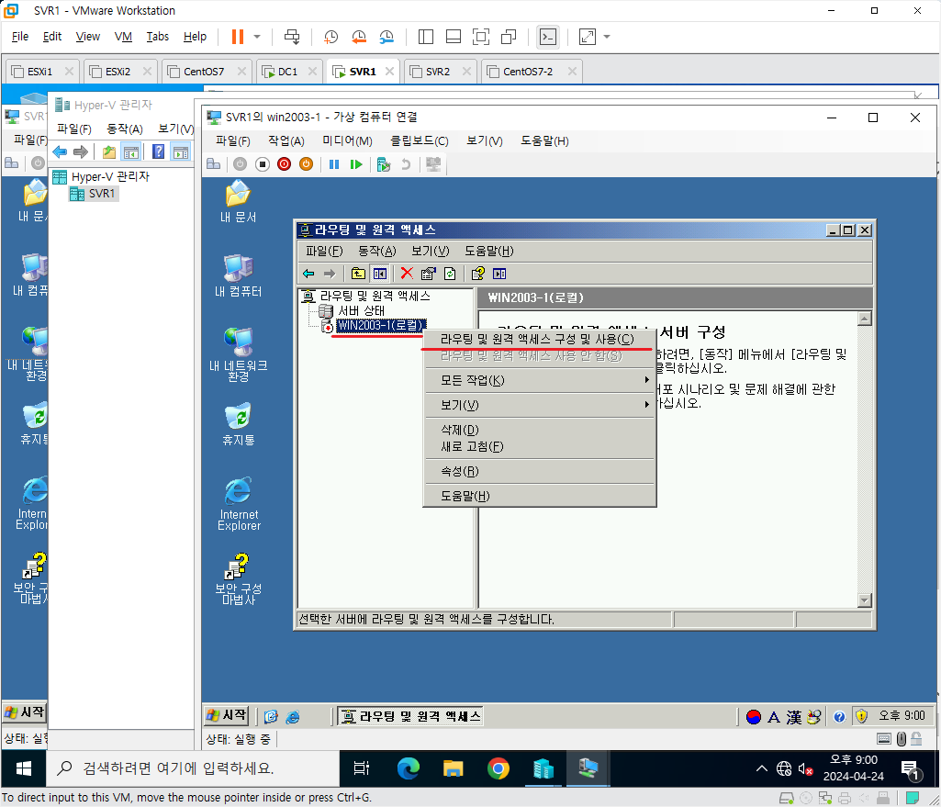
Task: Open the dropdown arrow beside the suspend icon
Action: (257, 37)
